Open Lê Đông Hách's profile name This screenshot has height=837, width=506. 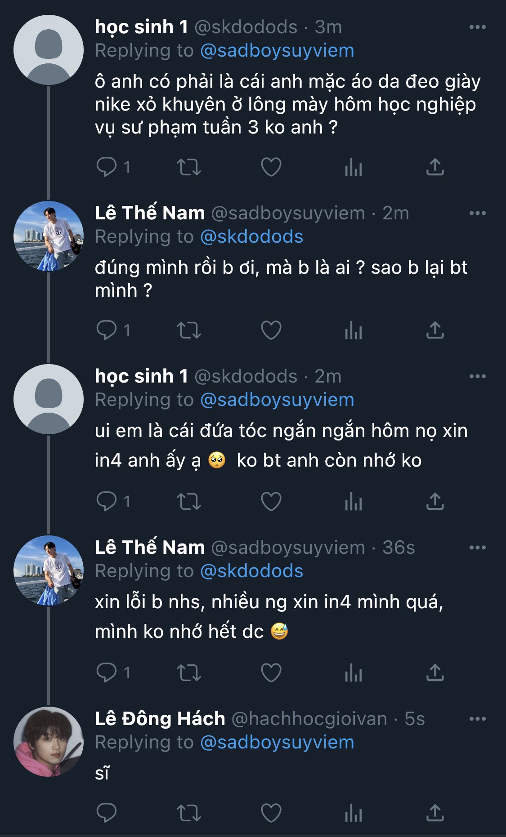tap(160, 719)
